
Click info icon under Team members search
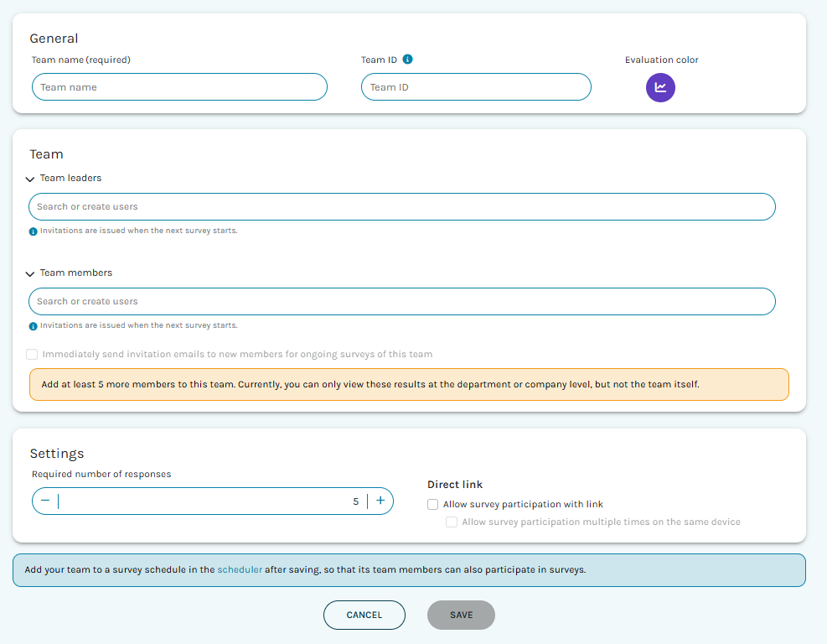33,326
